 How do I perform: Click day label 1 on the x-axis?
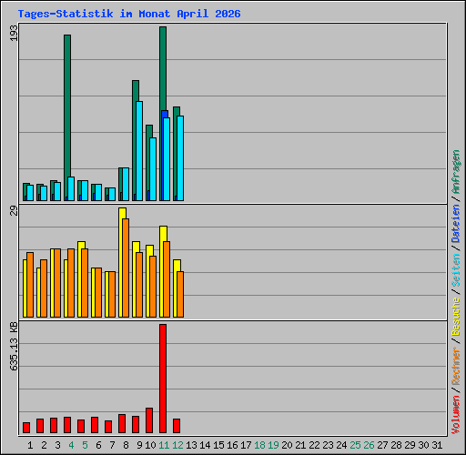tap(30, 445)
